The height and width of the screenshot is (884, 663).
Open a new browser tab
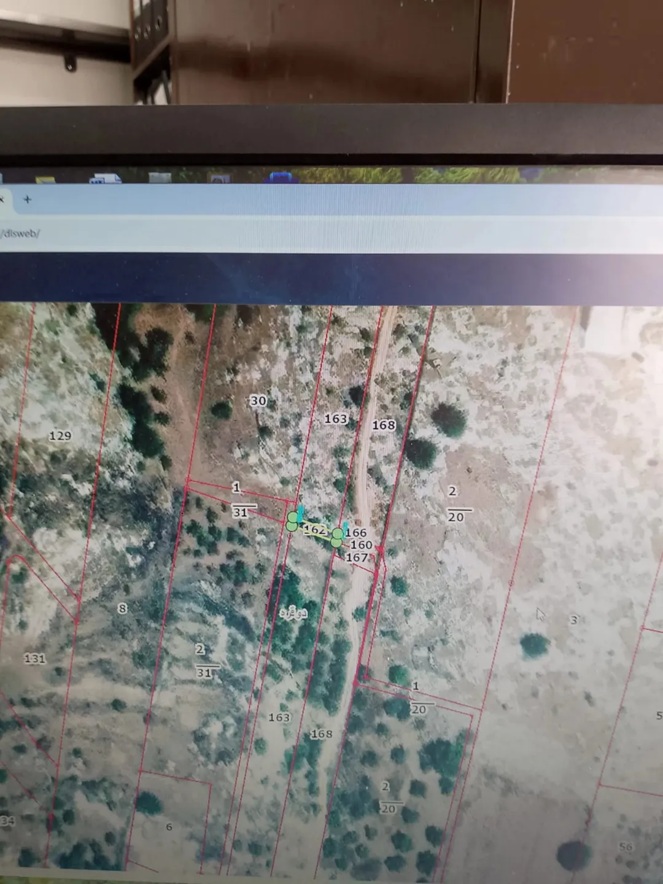pos(27,199)
